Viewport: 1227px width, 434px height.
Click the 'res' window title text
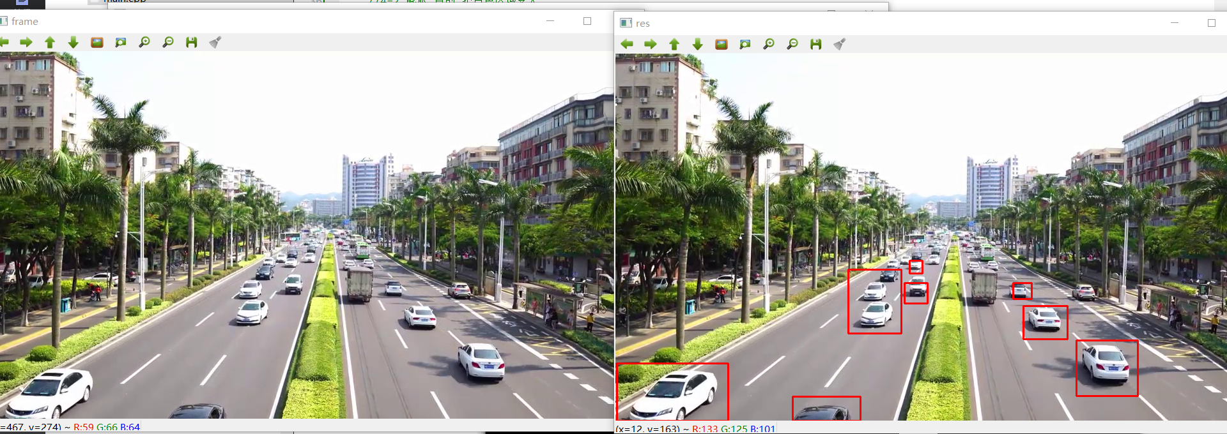643,24
